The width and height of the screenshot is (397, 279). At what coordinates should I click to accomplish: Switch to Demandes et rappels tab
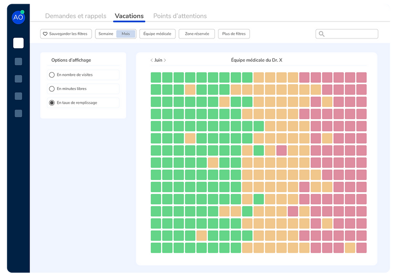tap(76, 16)
